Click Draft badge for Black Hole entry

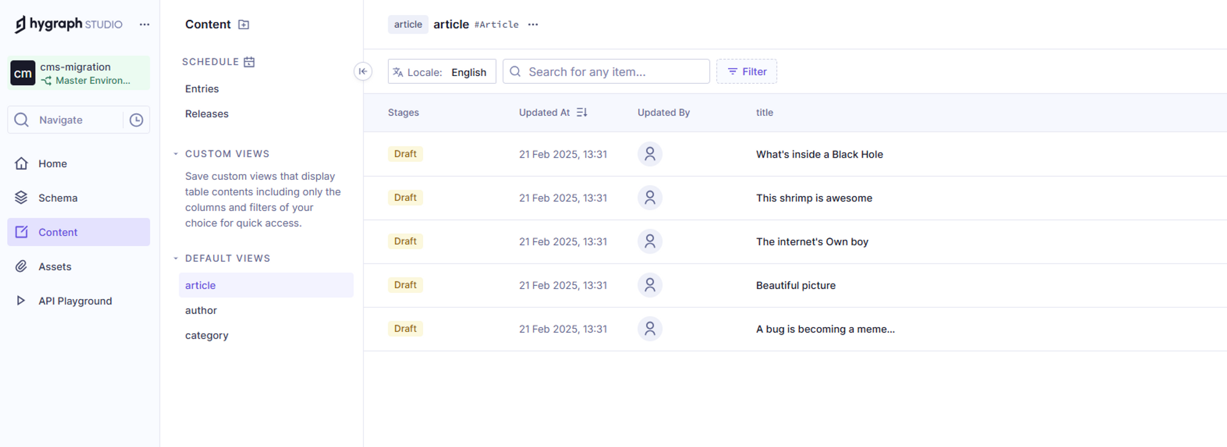(406, 154)
